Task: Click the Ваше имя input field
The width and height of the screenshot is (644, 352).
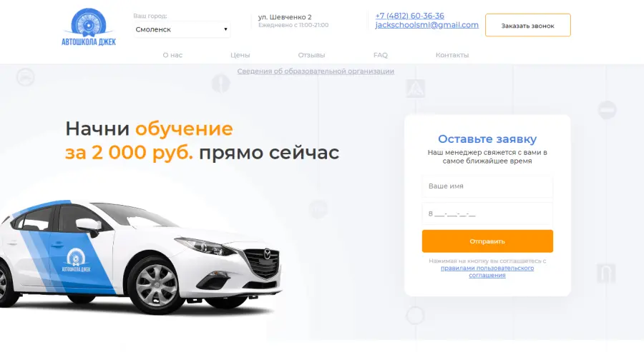Action: tap(487, 186)
